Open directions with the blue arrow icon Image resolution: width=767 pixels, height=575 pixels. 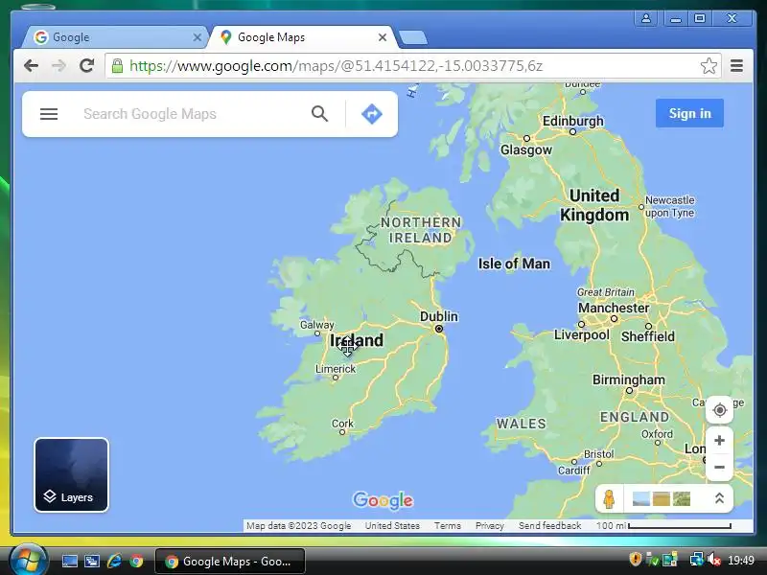(x=372, y=114)
